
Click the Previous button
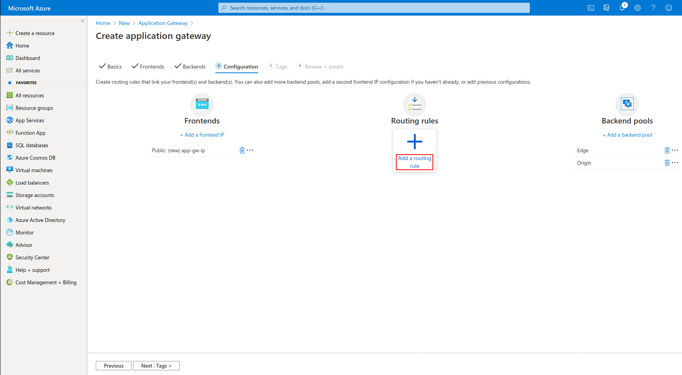pos(114,366)
